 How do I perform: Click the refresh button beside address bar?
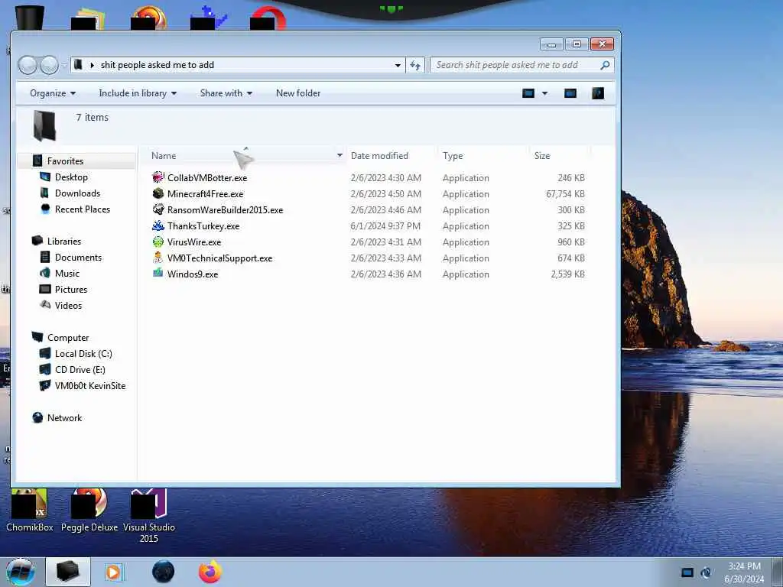(x=415, y=65)
